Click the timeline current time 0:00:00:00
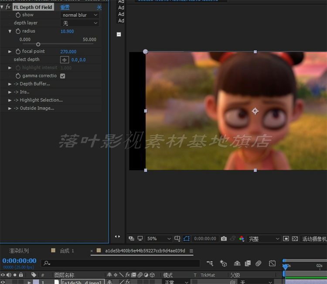327x284 pixels. [19, 260]
